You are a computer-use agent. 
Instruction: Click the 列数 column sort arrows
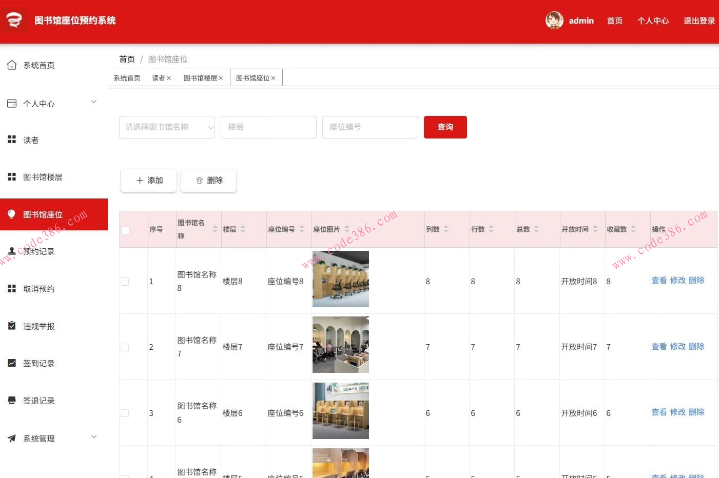[x=446, y=229]
